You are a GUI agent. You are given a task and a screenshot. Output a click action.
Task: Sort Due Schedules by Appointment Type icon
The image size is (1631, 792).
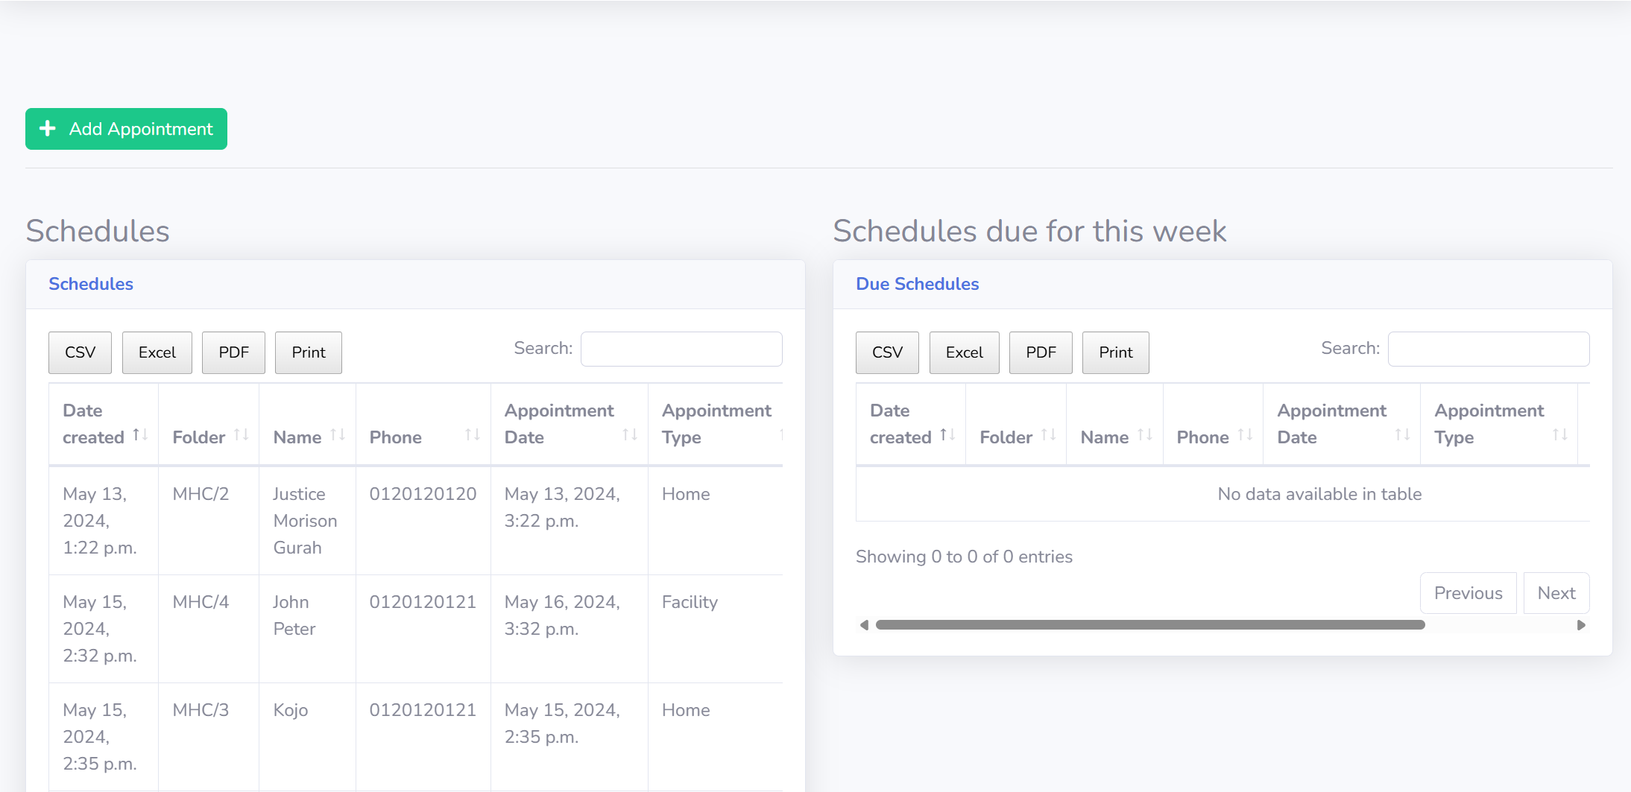(x=1559, y=434)
